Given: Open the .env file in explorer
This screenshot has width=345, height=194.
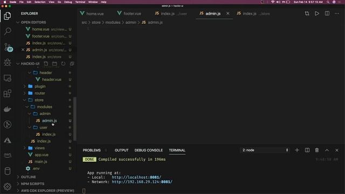Looking at the screenshot, I should (x=36, y=169).
